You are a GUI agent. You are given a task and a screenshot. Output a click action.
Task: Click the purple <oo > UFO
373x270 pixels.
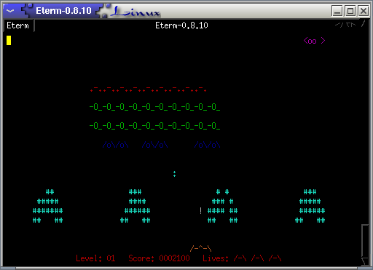tap(314, 41)
